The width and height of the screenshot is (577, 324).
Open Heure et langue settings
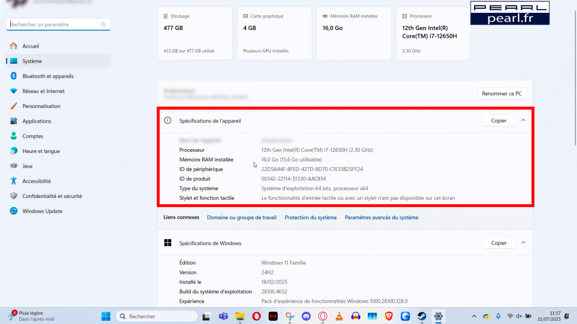point(59,151)
